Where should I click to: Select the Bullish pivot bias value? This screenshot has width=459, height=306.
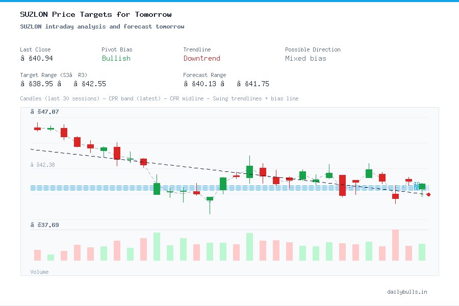tap(116, 59)
